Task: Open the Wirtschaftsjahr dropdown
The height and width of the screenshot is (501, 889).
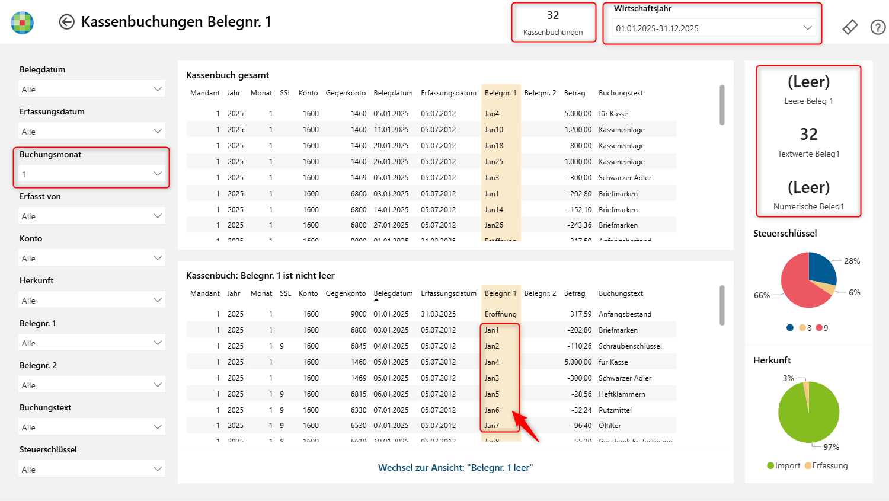Action: 714,28
